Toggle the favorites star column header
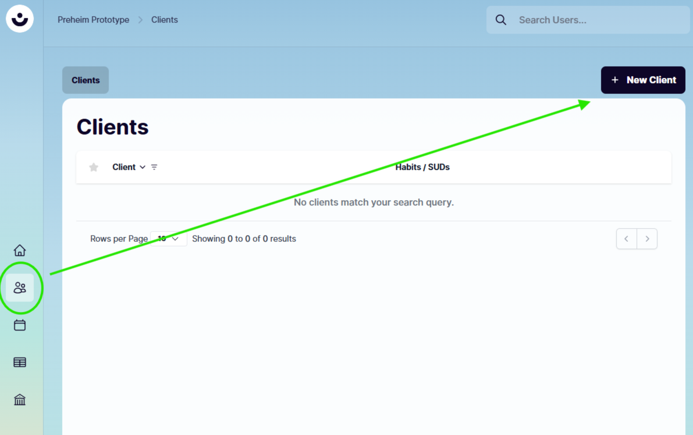 (94, 167)
